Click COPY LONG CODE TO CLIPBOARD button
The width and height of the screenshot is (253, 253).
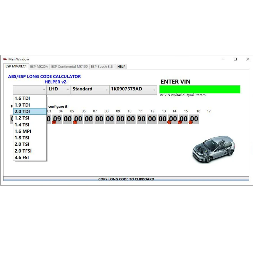pyautogui.click(x=126, y=179)
